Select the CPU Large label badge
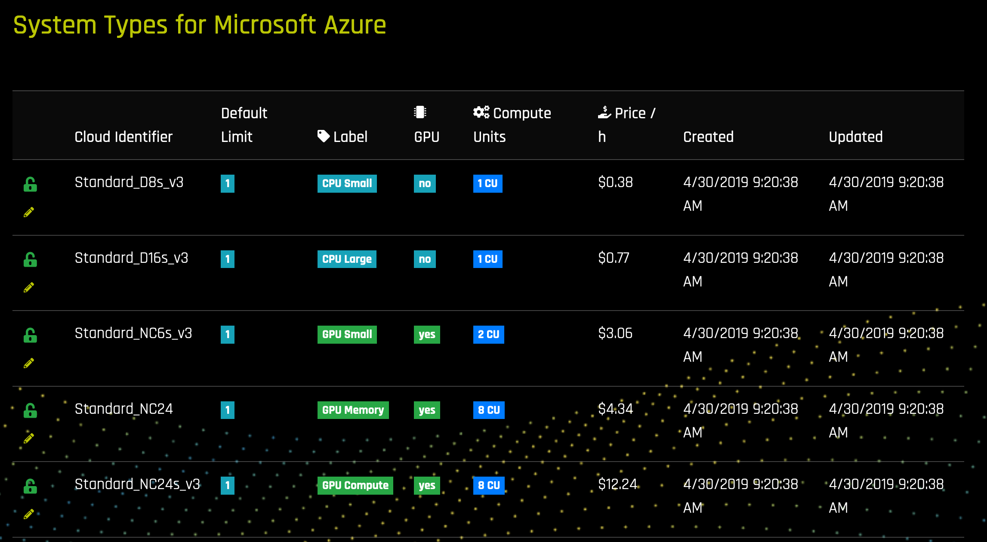The height and width of the screenshot is (542, 987). point(347,259)
